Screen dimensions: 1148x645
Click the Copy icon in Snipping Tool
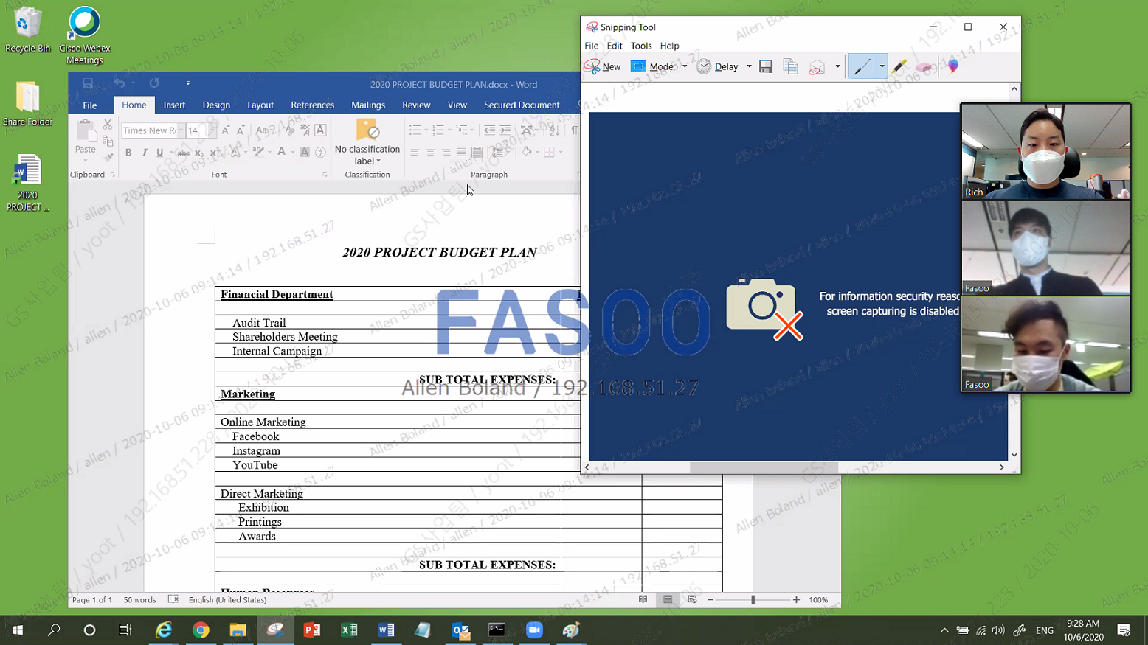point(790,66)
